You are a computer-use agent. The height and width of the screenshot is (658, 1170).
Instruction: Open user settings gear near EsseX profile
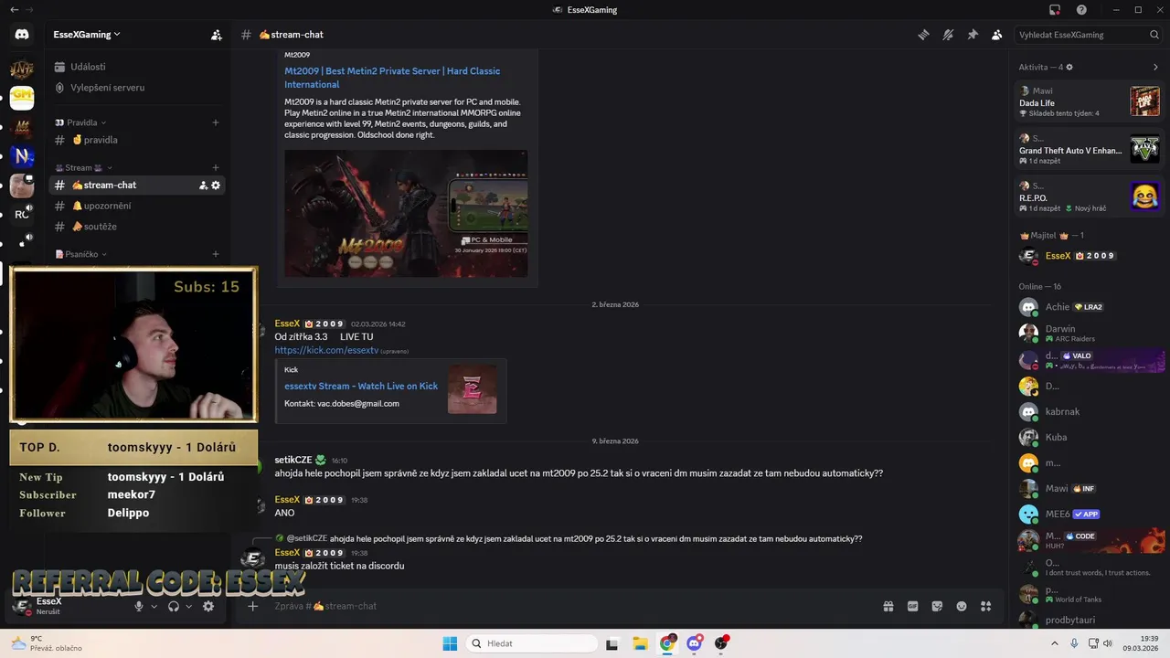(208, 606)
